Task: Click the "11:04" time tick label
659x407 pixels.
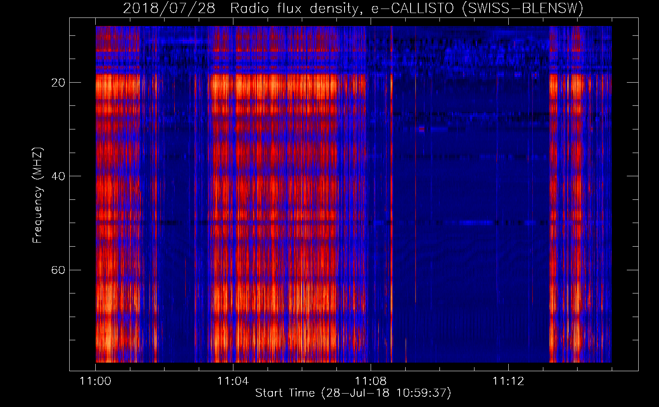Action: tap(233, 381)
